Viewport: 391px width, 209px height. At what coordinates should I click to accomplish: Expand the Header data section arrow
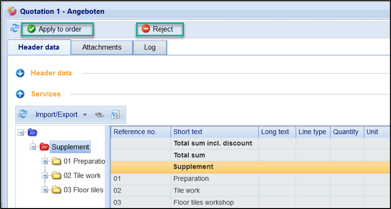pyautogui.click(x=20, y=73)
